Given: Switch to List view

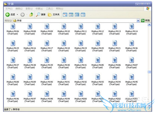Looking at the screenshot, I should [71, 15].
